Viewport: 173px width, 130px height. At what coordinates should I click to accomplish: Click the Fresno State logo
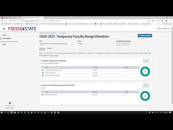22,29
